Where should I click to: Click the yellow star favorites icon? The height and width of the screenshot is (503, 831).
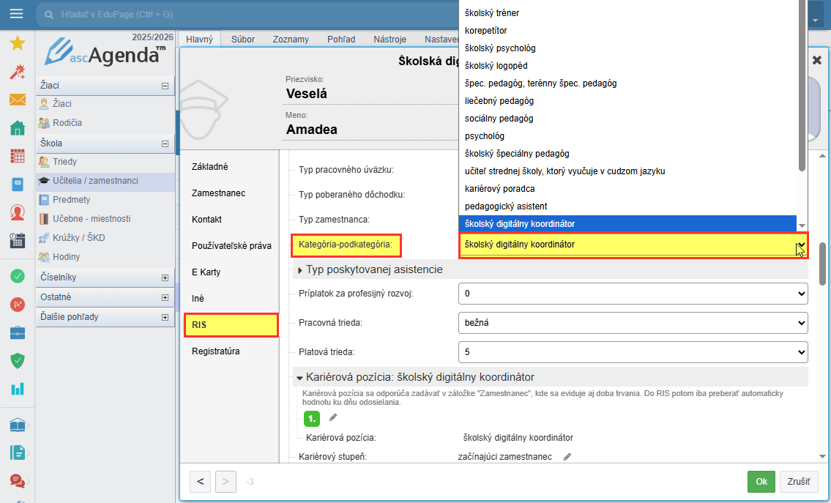pyautogui.click(x=17, y=44)
